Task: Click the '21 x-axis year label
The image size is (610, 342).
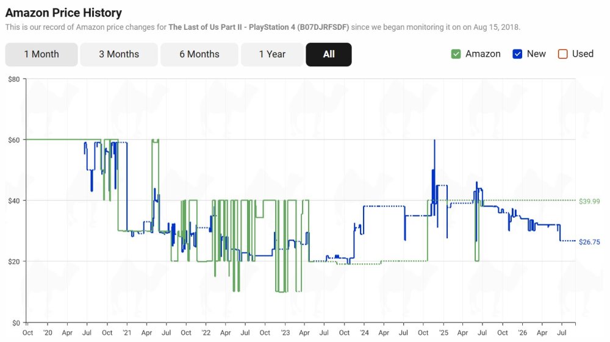Action: 127,333
